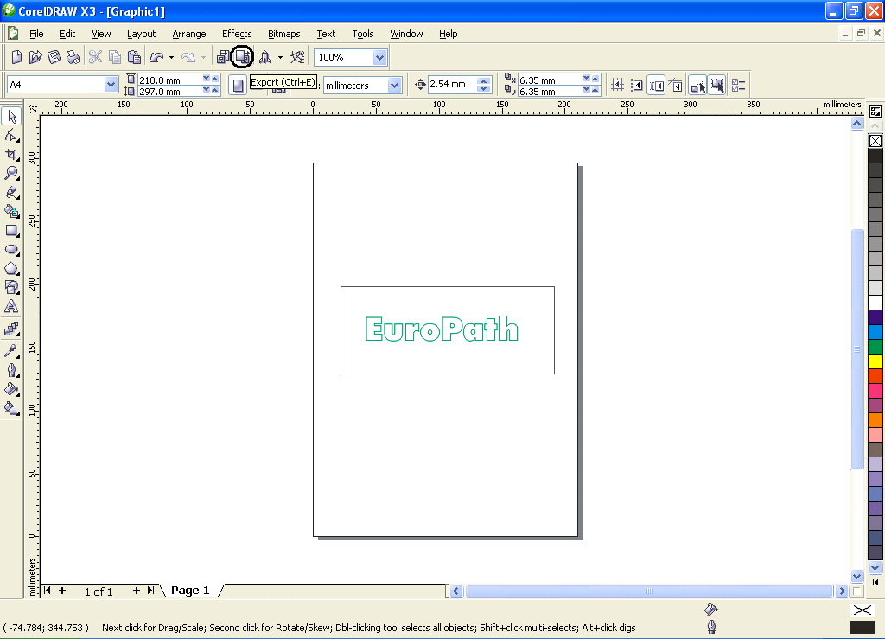This screenshot has height=639, width=885.
Task: Select the Interactive Blend tool
Action: tap(11, 329)
